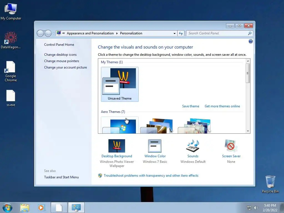Open the recent pages dropdown arrow
Image resolution: width=284 pixels, height=213 pixels.
click(x=54, y=34)
